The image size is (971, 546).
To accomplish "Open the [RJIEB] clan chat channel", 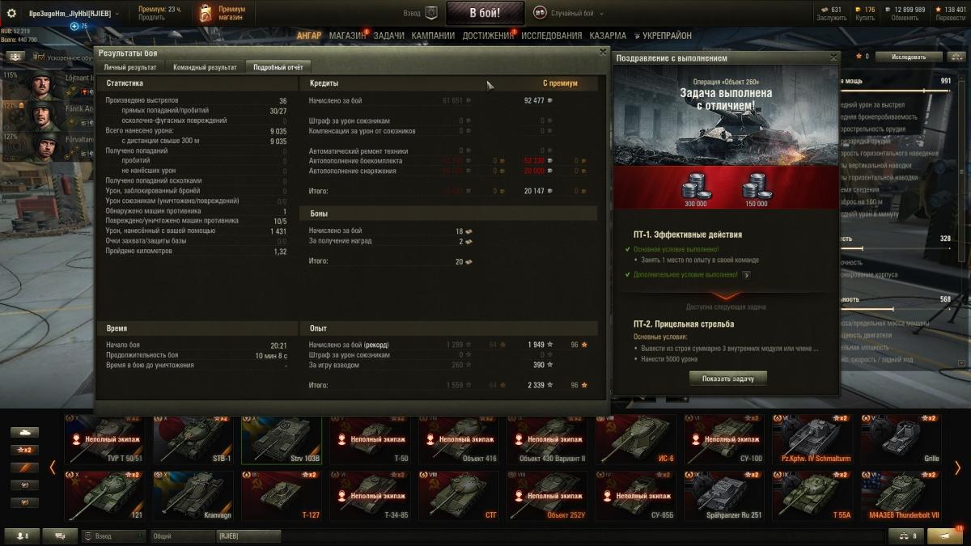I will pos(248,535).
